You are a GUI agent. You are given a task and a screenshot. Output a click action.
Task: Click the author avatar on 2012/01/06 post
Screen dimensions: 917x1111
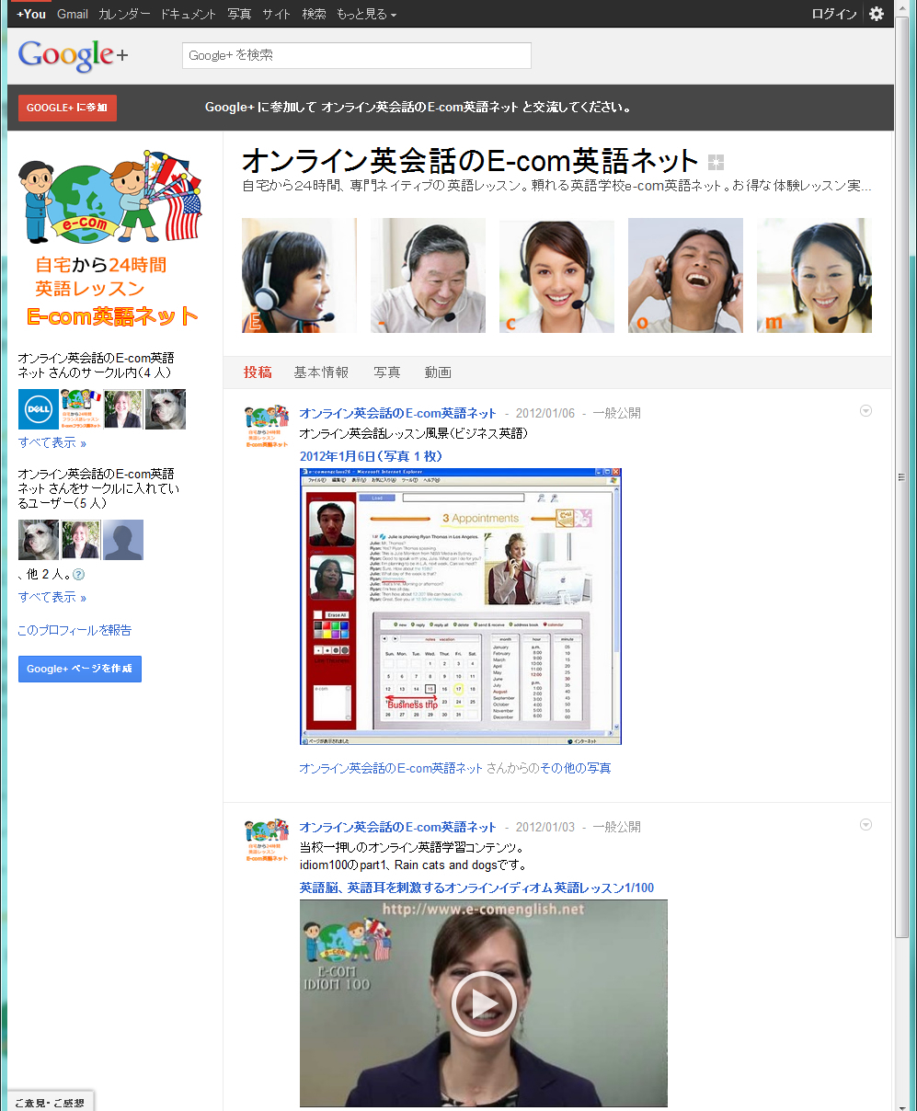(x=267, y=427)
